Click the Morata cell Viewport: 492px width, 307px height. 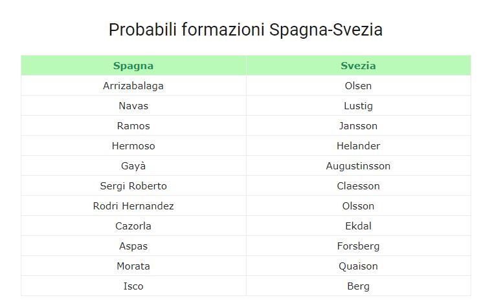133,266
